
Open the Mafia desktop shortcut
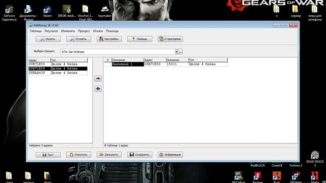tap(315, 177)
